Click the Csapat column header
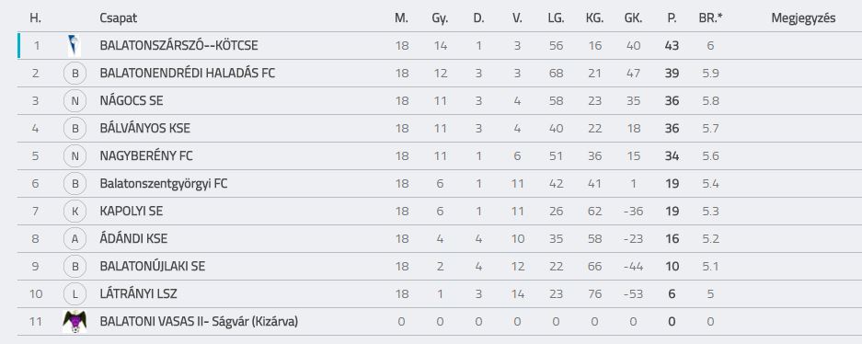The height and width of the screenshot is (344, 862). [118, 18]
